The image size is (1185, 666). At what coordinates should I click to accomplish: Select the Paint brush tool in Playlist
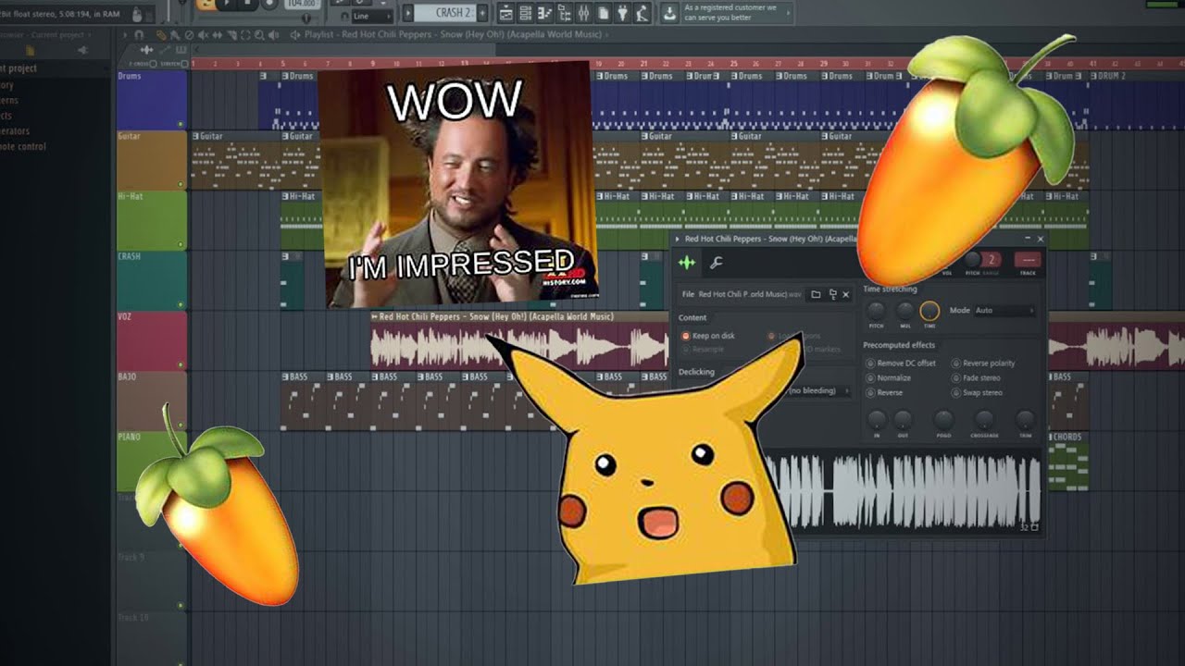[x=175, y=35]
